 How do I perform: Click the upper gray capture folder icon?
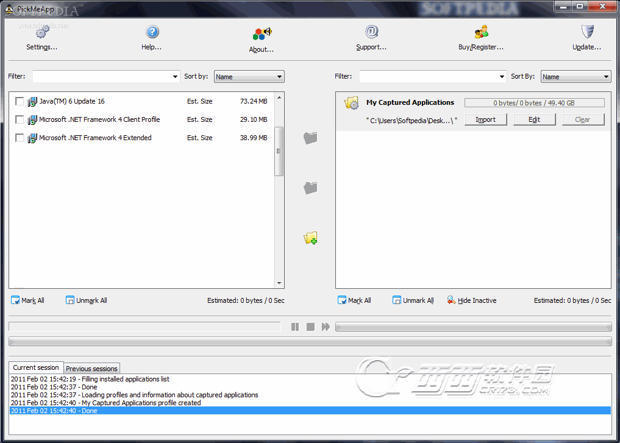pos(310,138)
